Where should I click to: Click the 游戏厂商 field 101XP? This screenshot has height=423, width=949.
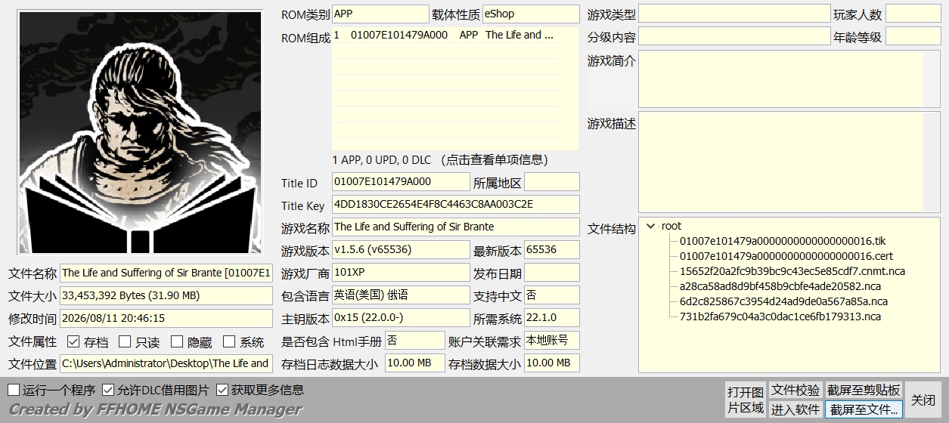click(x=401, y=273)
